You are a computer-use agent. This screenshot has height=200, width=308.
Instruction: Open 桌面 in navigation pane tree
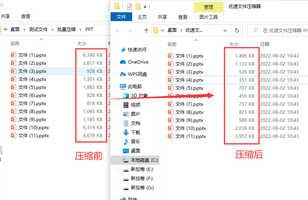click(136, 151)
